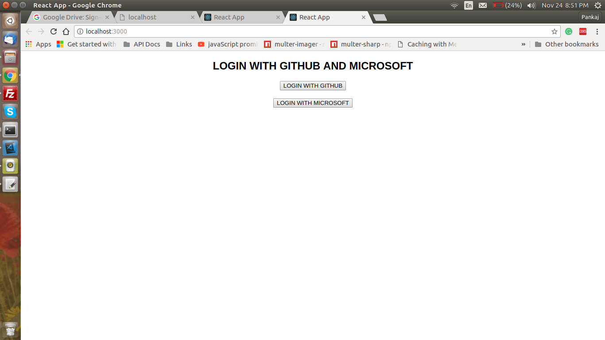
Task: Open the Get started with bookmark
Action: [87, 44]
